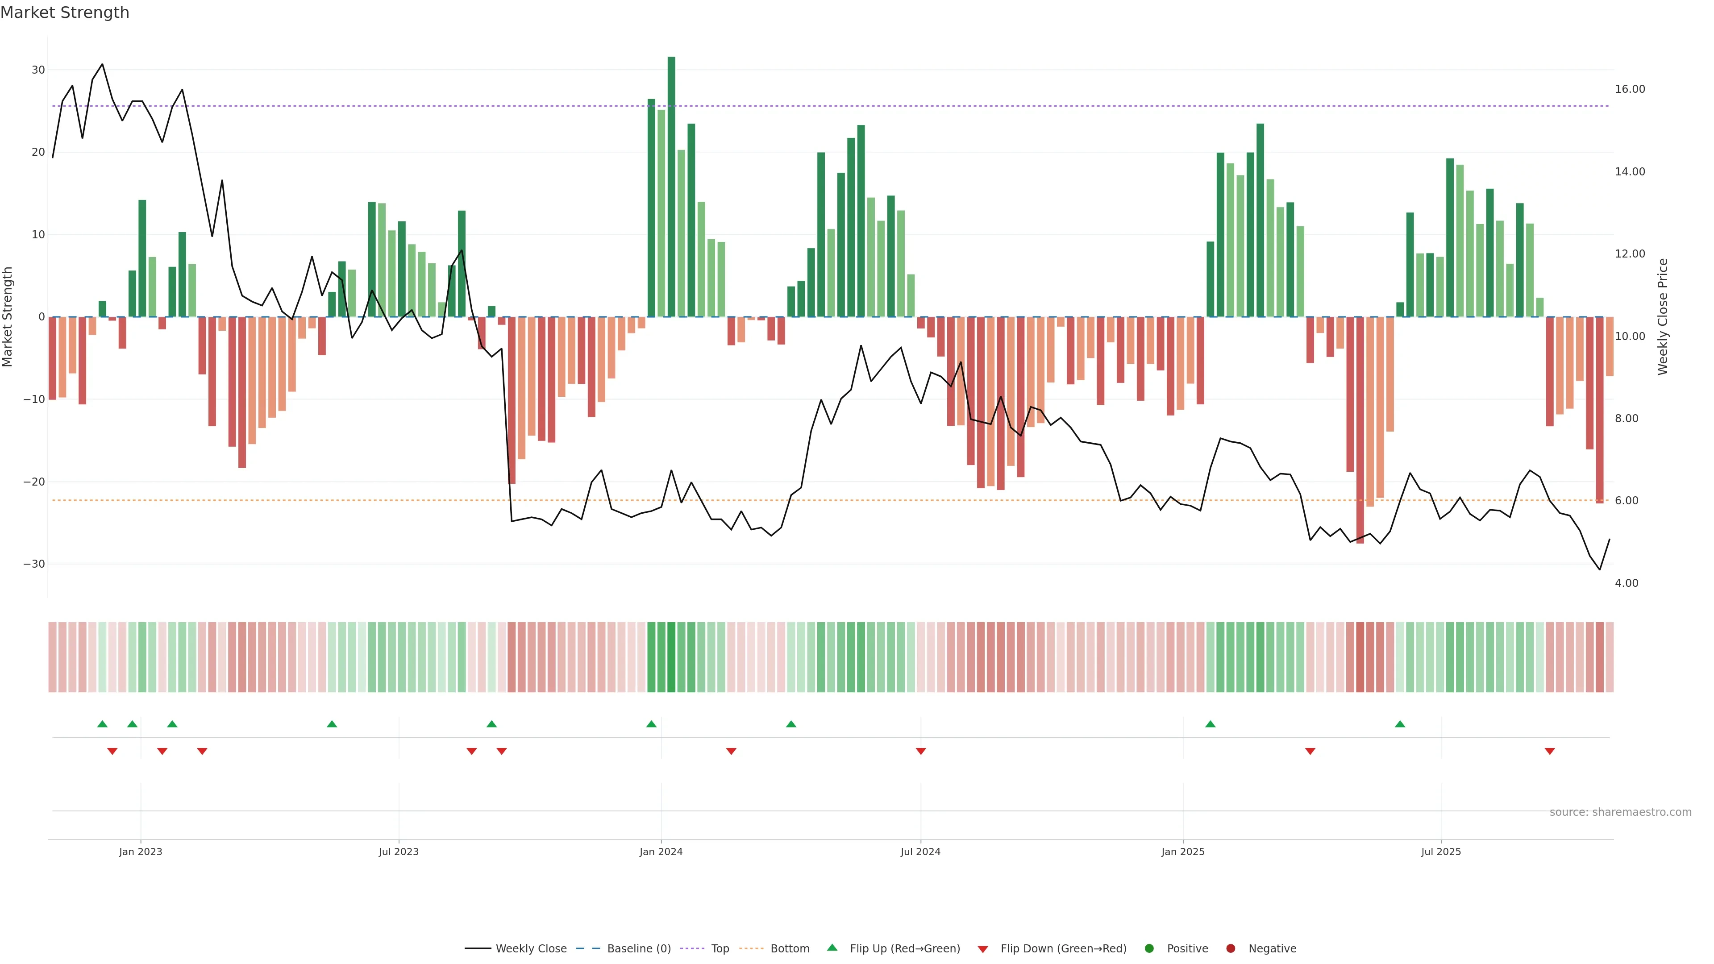Click the 16.00 weekly close price tick label

pos(1630,89)
